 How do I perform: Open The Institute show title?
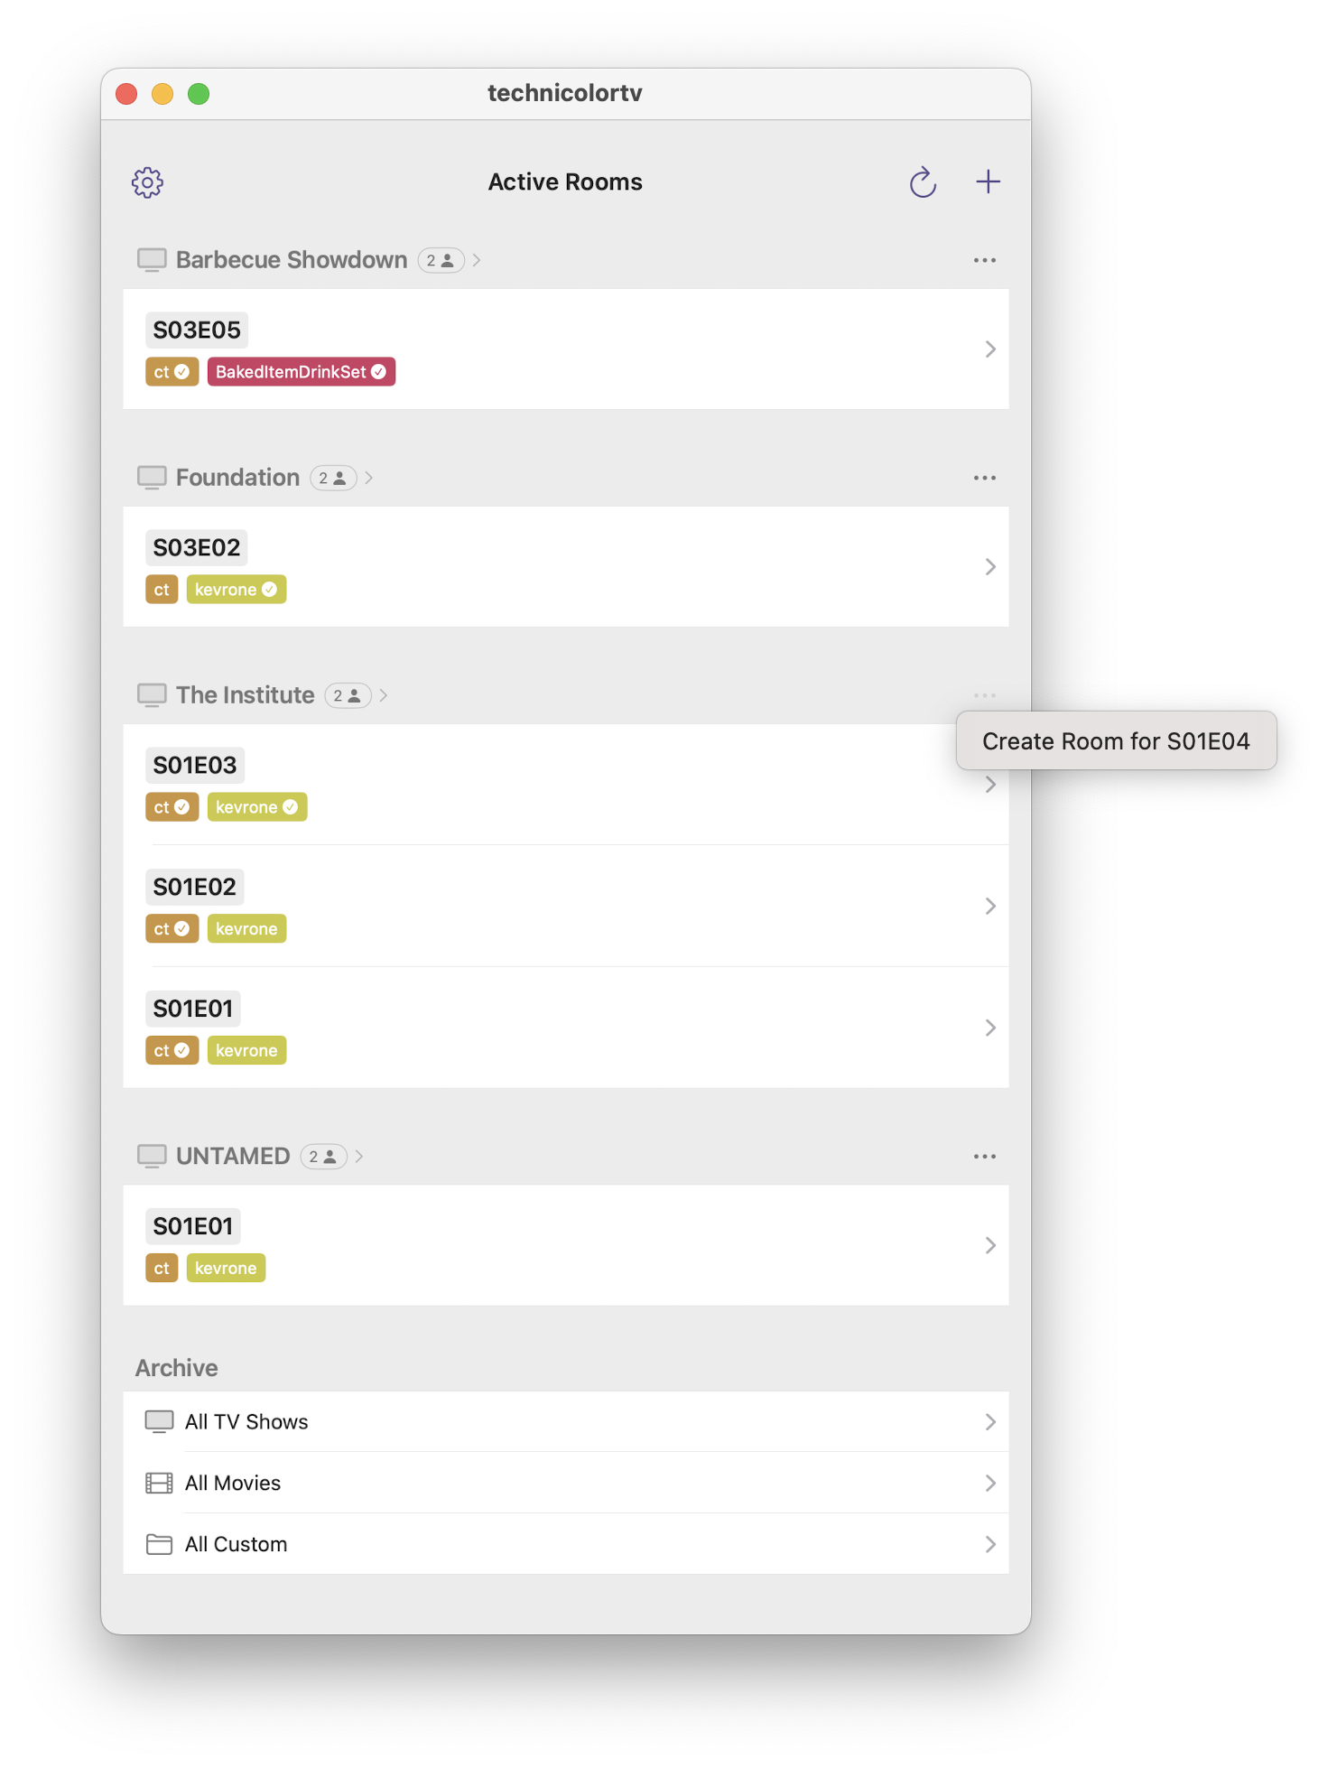click(x=246, y=695)
